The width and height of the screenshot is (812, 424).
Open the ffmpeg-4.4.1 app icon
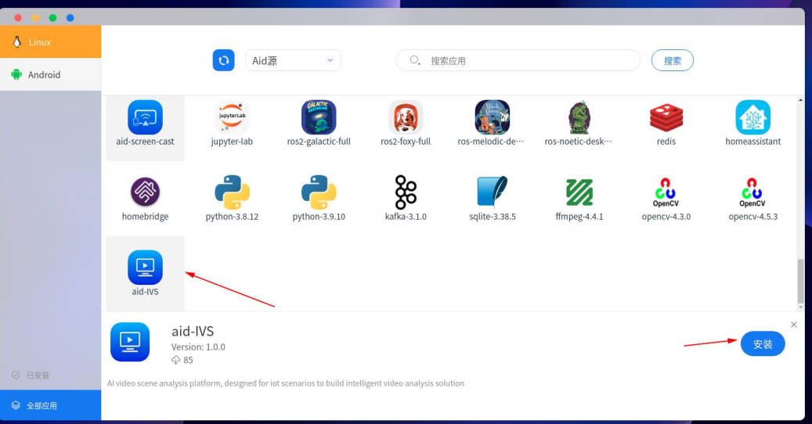[x=579, y=192]
